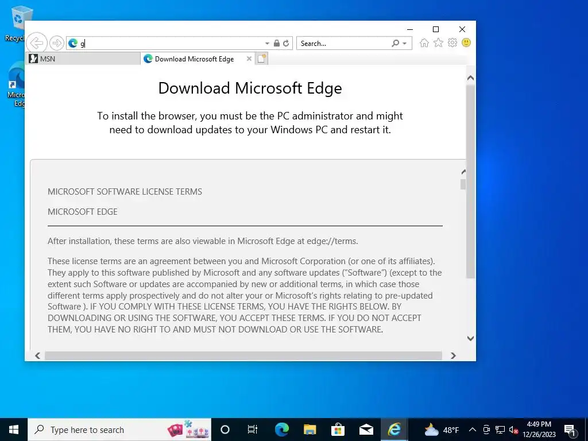Minimize the Internet Explorer window

(410, 29)
